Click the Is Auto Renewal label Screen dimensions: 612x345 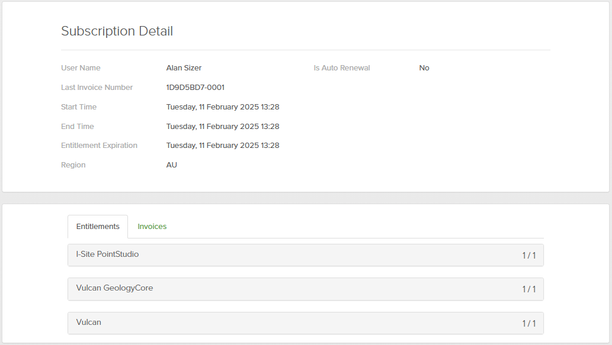(341, 68)
